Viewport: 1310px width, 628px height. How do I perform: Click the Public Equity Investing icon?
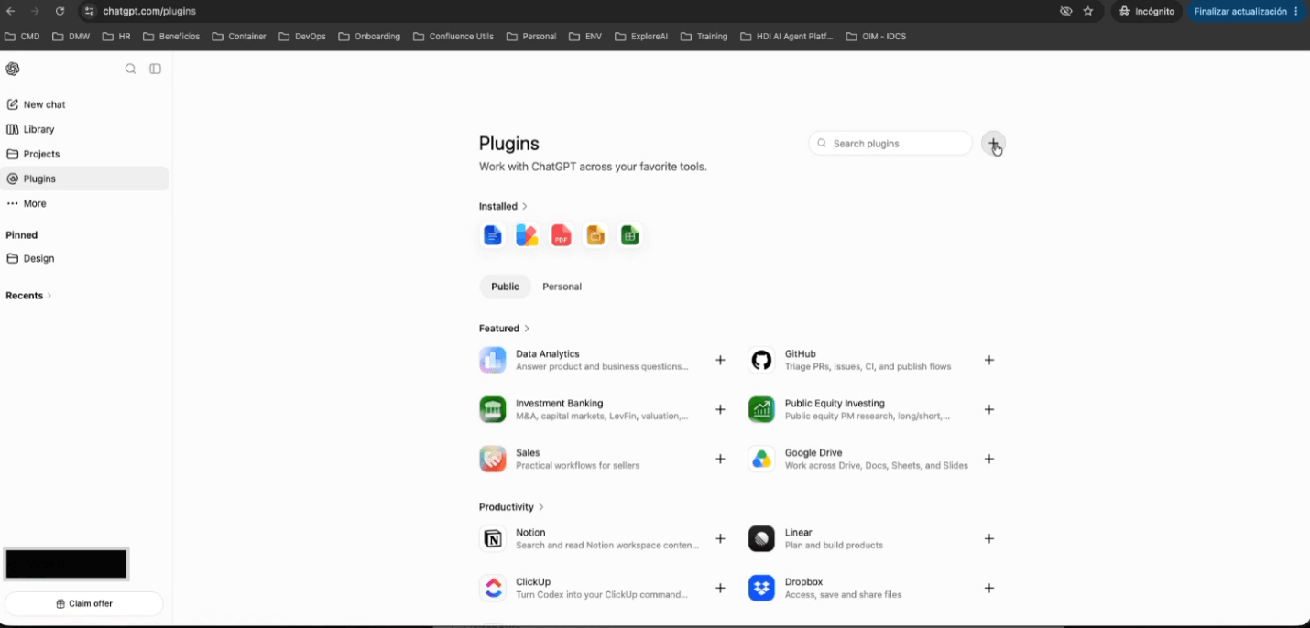click(761, 409)
